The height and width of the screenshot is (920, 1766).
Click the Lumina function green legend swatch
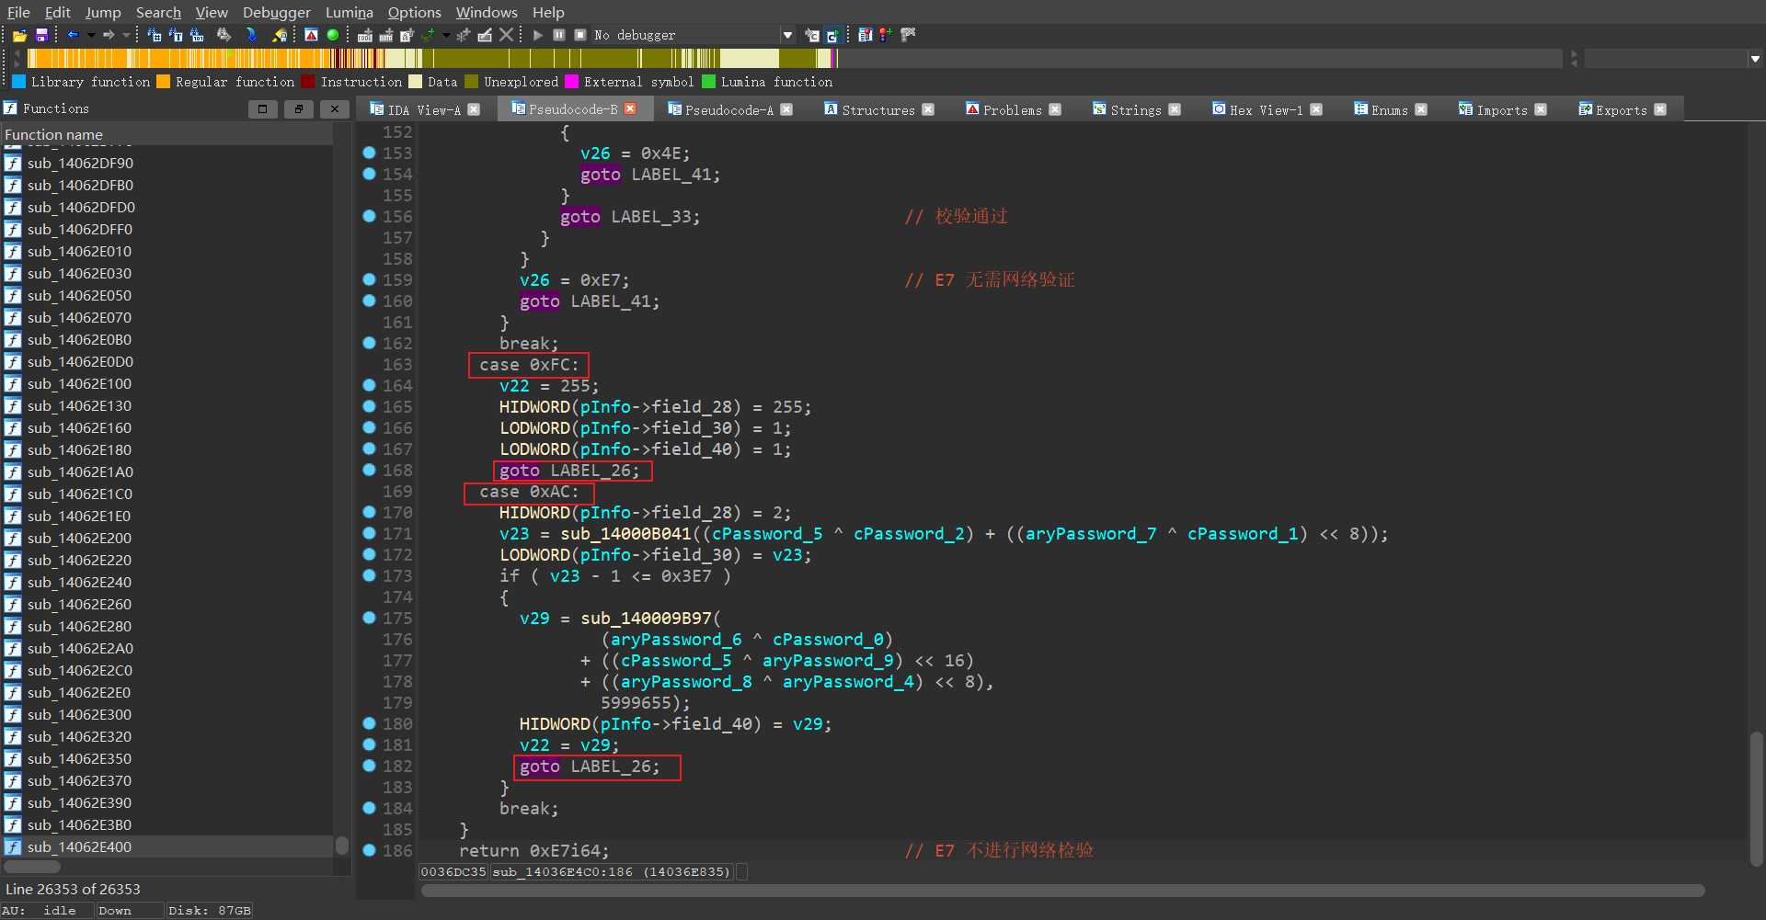[708, 82]
